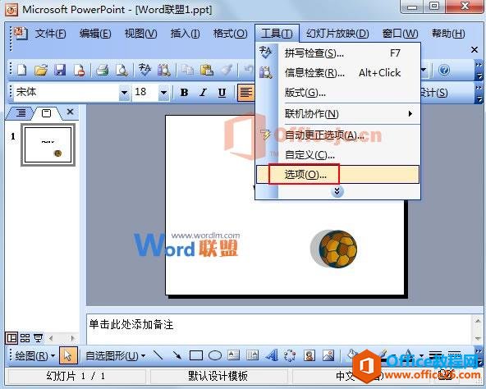The width and height of the screenshot is (486, 389).
Task: Select the Select Objects arrow tool
Action: pos(68,355)
